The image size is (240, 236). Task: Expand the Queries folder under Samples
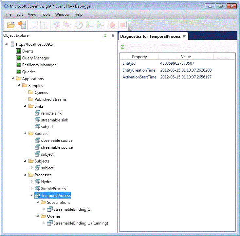coord(26,92)
